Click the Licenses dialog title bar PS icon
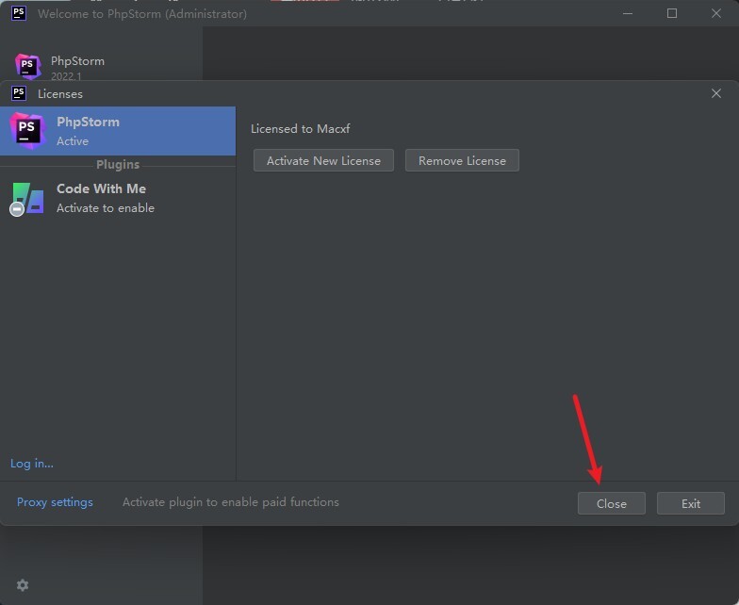 tap(19, 93)
